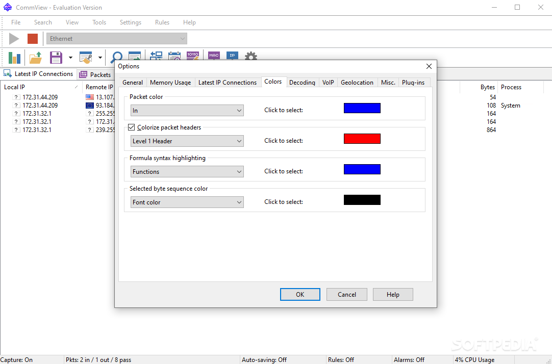
Task: Click the reconstruct session arrow icon
Action: click(x=156, y=56)
